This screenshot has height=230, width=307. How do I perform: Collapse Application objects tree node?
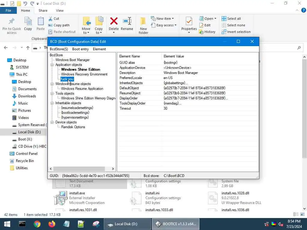pyautogui.click(x=52, y=65)
